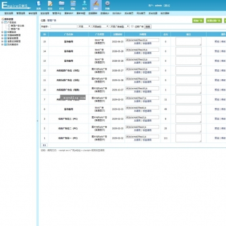The height and width of the screenshot is (226, 226).
Task: Click the JS调用 link in row ID 10
Action: (x=137, y=92)
